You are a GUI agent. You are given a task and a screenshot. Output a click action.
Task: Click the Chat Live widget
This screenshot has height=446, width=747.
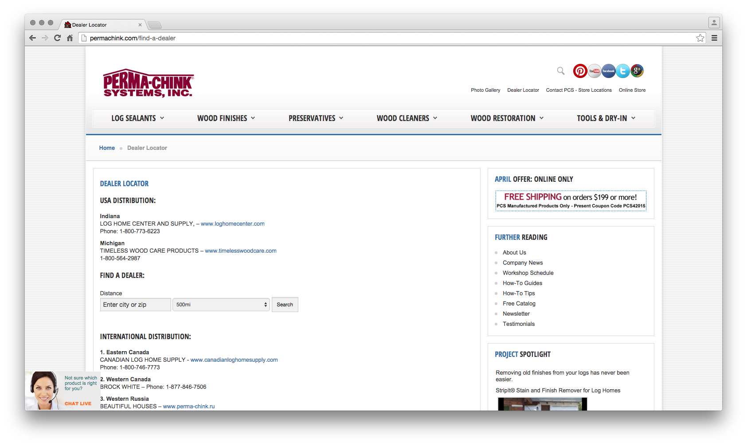click(63, 391)
